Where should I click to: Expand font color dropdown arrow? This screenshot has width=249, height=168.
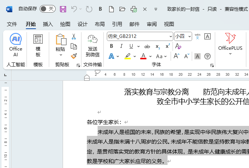pos(150,56)
